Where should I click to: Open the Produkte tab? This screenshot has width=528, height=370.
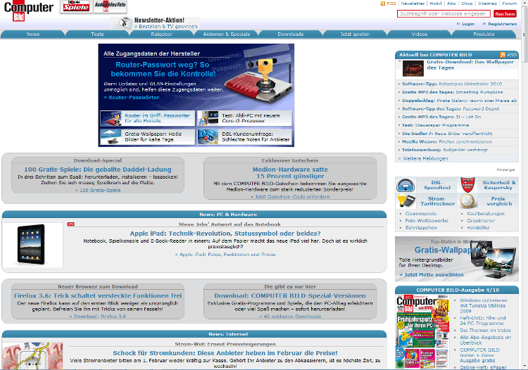coord(484,34)
